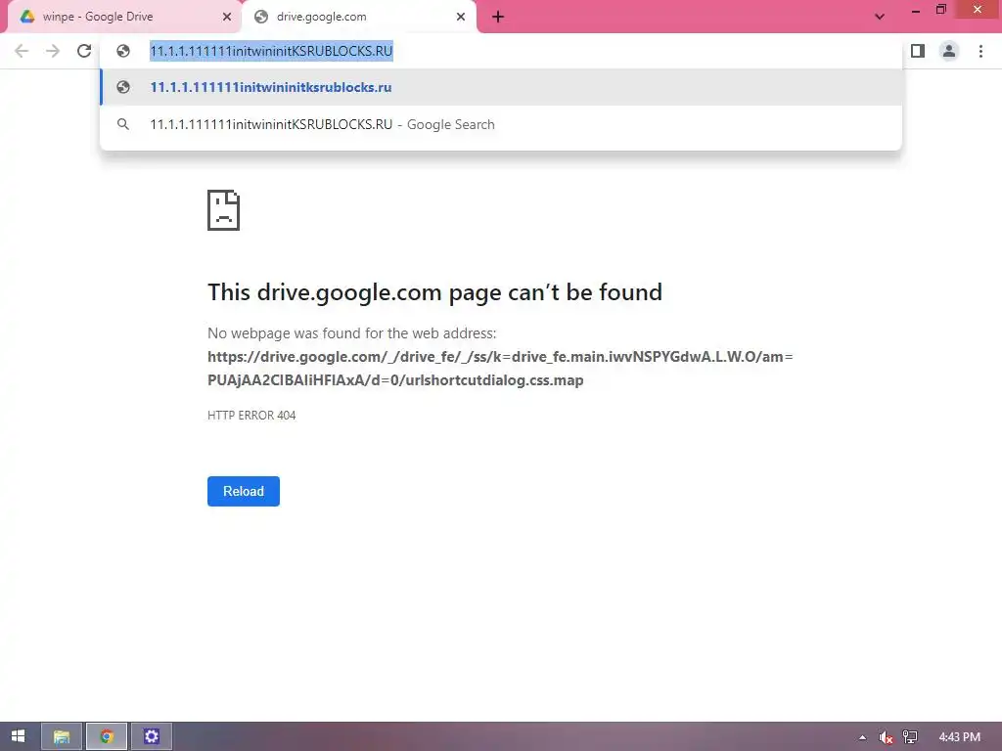Open the tab search chevron dropdown
1002x751 pixels.
[x=880, y=17]
